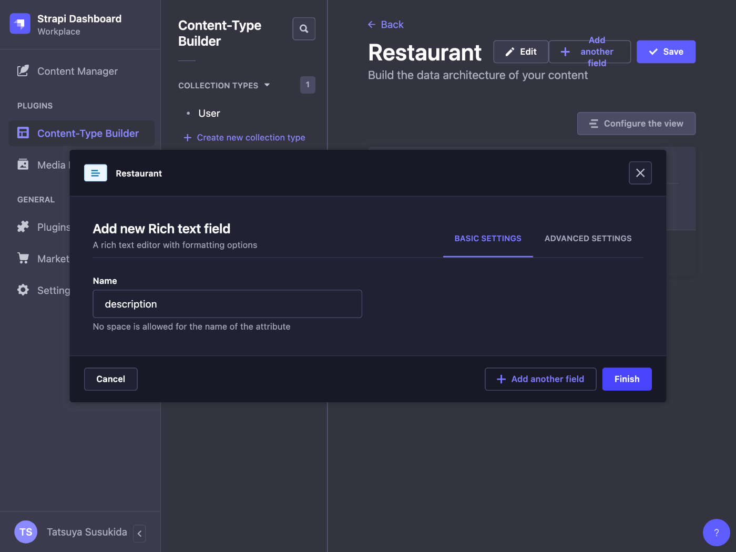Click Tatsuya Susukida user name
The width and height of the screenshot is (736, 552).
pos(87,532)
